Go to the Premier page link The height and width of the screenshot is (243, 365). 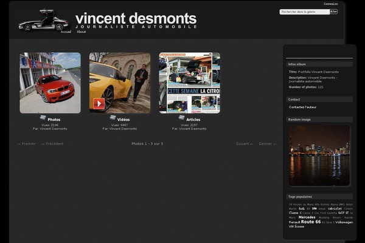coord(27,144)
